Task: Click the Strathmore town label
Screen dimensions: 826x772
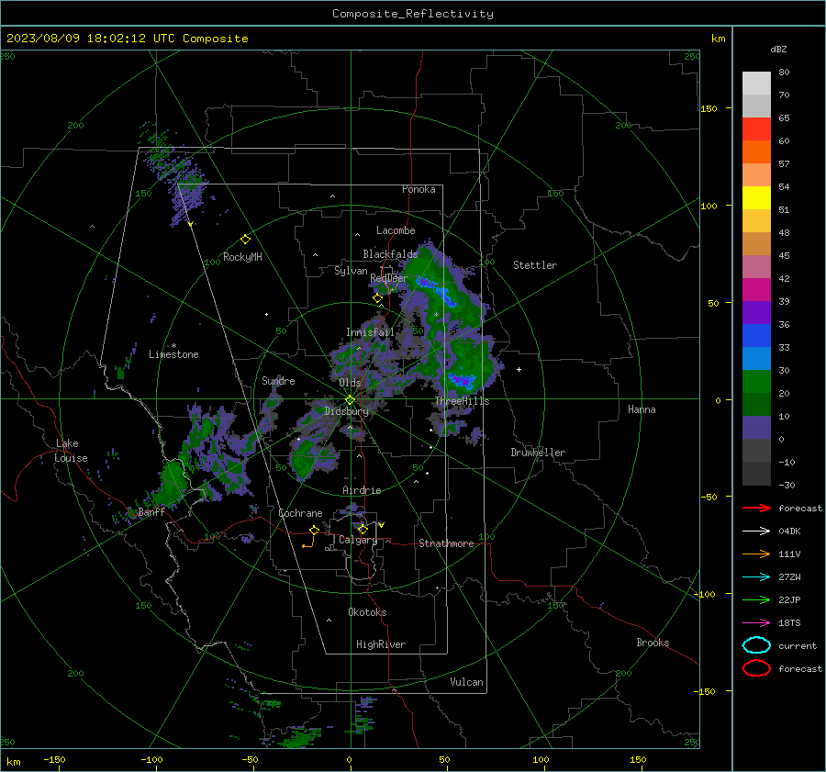Action: [x=446, y=543]
